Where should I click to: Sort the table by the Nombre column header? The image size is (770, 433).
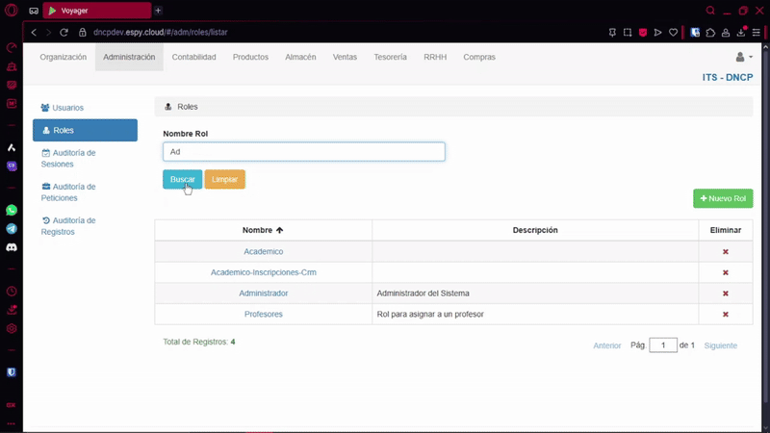(263, 230)
